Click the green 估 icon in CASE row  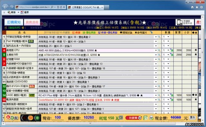[x=172, y=95]
